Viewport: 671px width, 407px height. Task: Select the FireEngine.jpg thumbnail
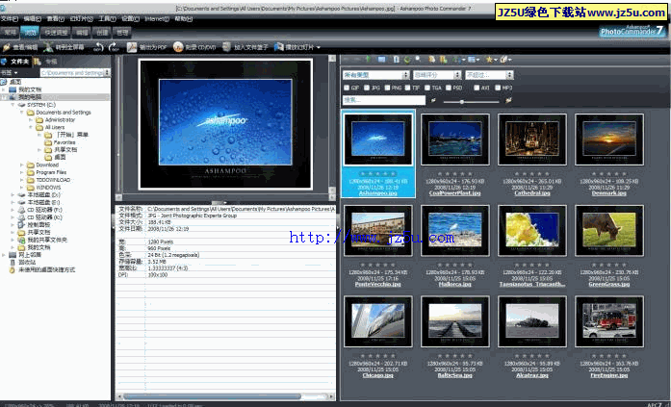pos(609,321)
